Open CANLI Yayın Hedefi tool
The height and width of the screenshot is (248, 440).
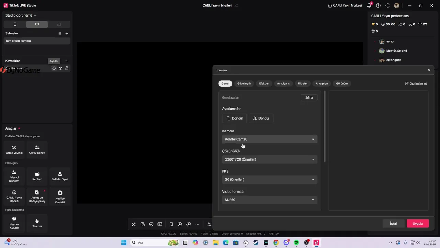(14, 196)
